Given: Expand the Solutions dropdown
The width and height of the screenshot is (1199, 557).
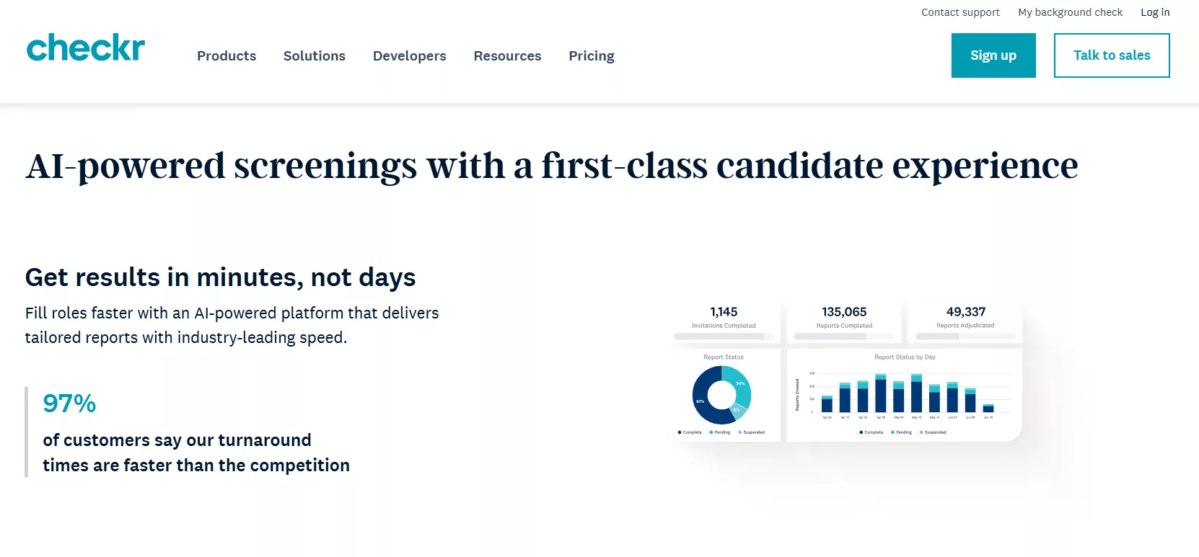Looking at the screenshot, I should pyautogui.click(x=315, y=55).
